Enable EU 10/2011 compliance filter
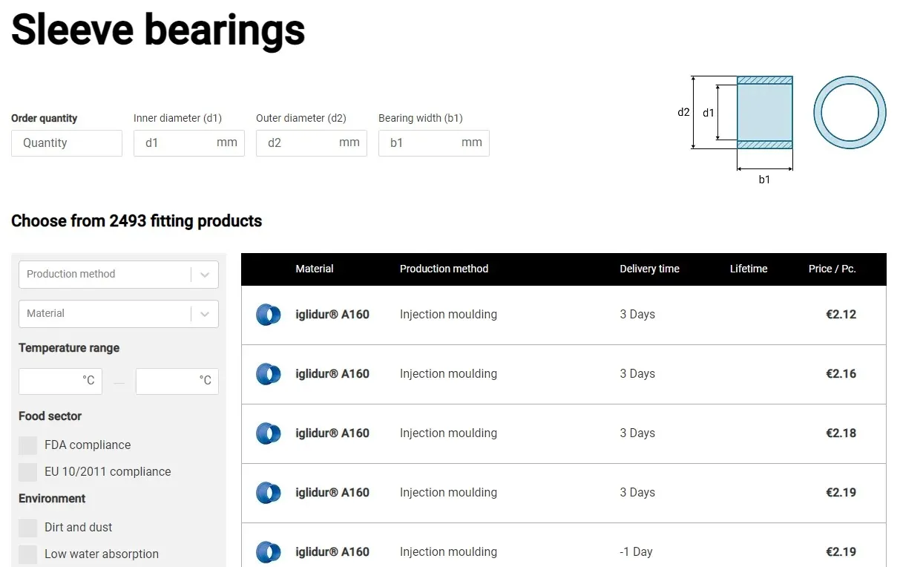The width and height of the screenshot is (900, 567). [x=28, y=472]
